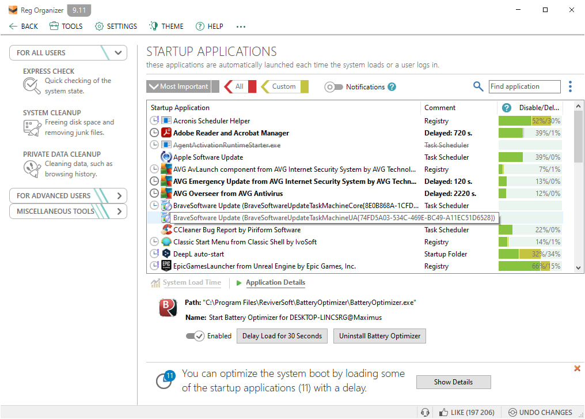The image size is (585, 419).
Task: Switch to Application Details tab
Action: pos(275,282)
